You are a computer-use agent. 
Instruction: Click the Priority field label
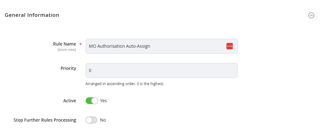68,68
